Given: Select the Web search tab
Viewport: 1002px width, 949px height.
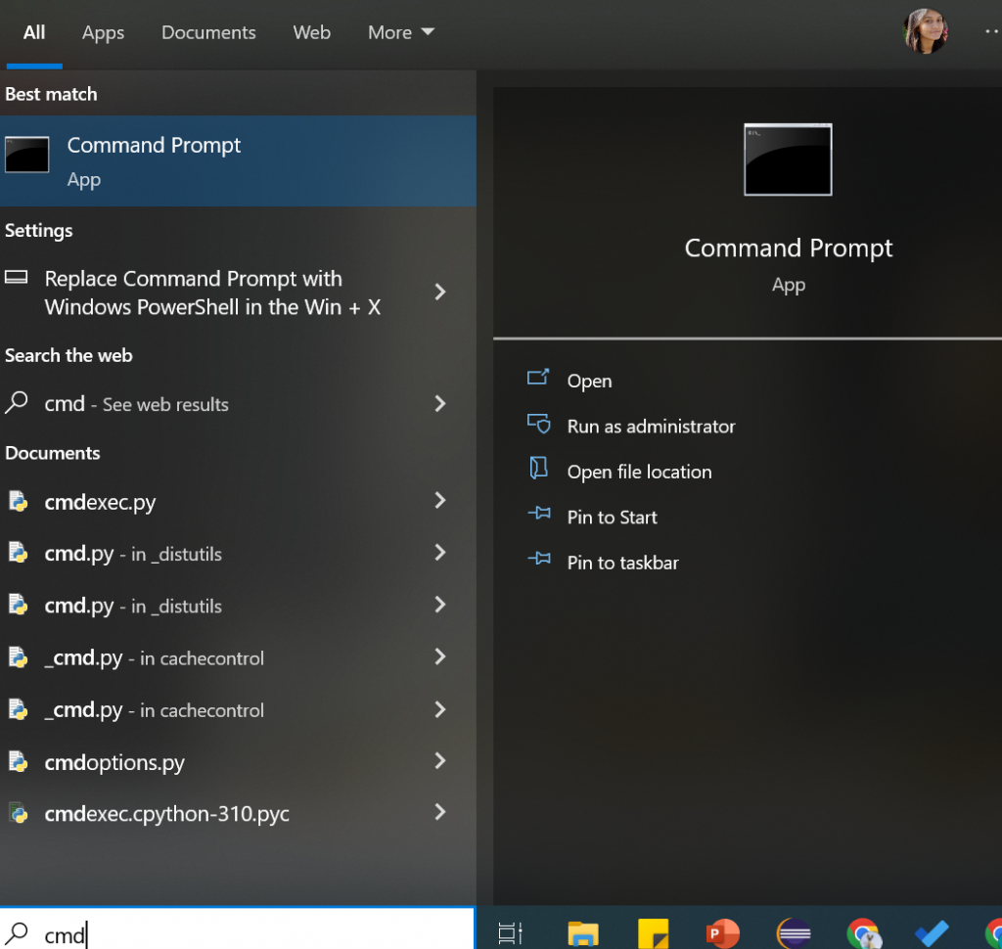Looking at the screenshot, I should point(311,32).
